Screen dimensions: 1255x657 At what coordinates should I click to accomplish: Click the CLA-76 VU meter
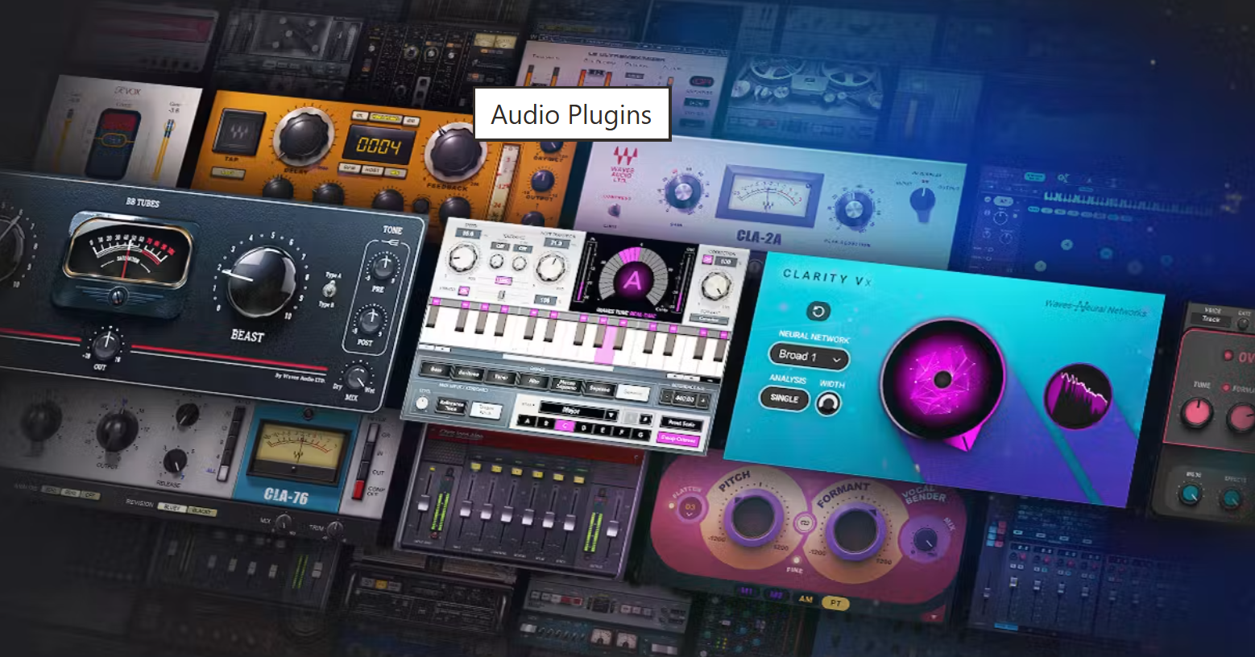pos(299,452)
